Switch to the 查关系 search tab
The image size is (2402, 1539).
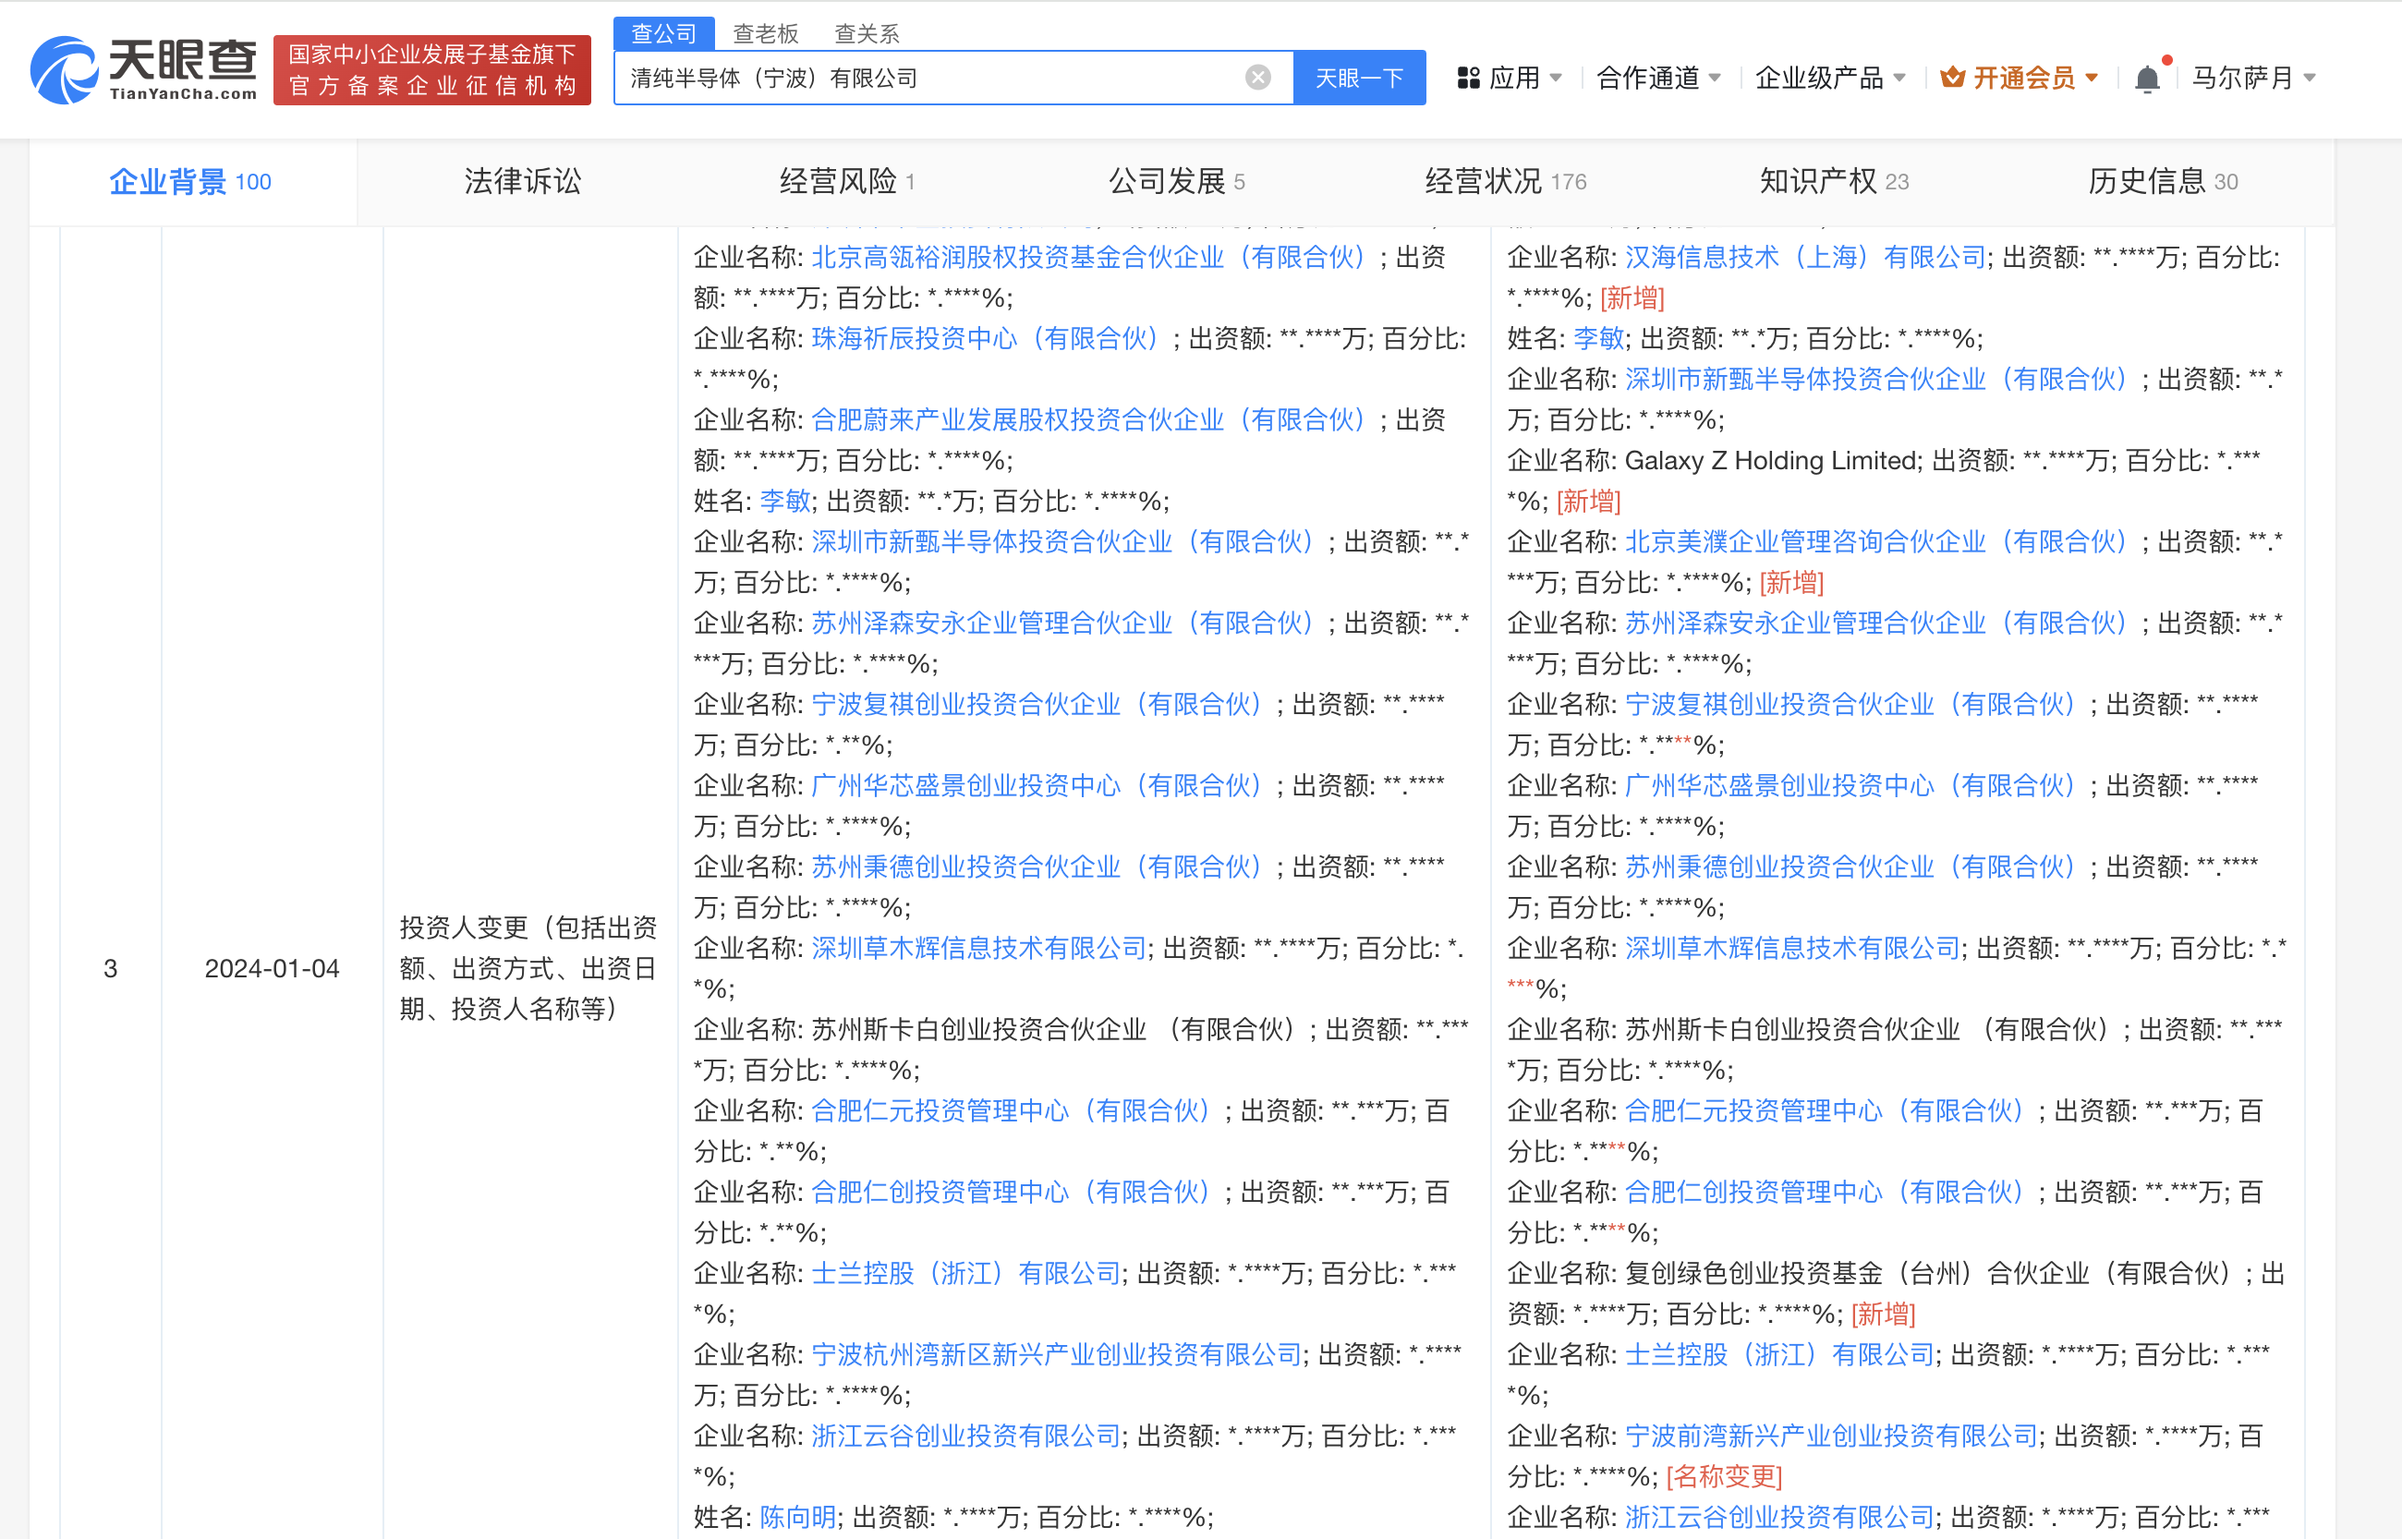click(x=867, y=34)
